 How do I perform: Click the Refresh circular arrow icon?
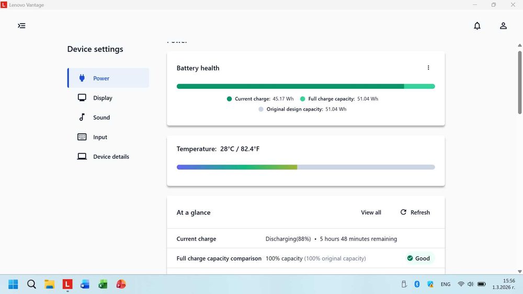[403, 212]
